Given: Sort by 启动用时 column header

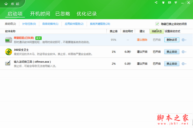Looking at the screenshot, I should [128, 31].
